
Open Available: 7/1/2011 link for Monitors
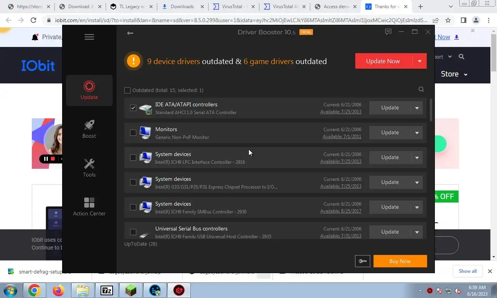(342, 137)
